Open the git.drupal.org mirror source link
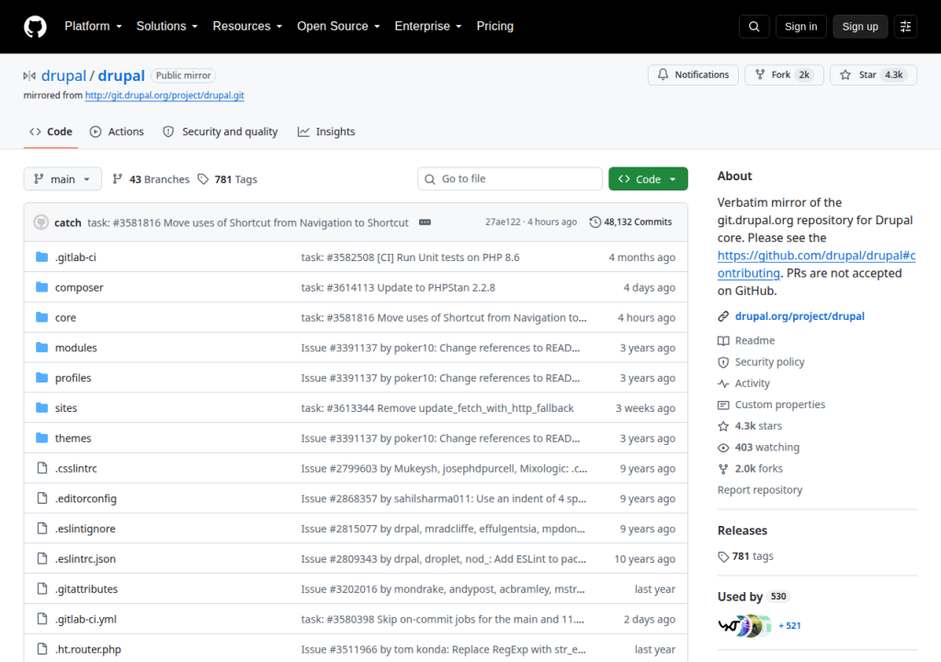Screen dimensions: 941x662 click(x=164, y=95)
